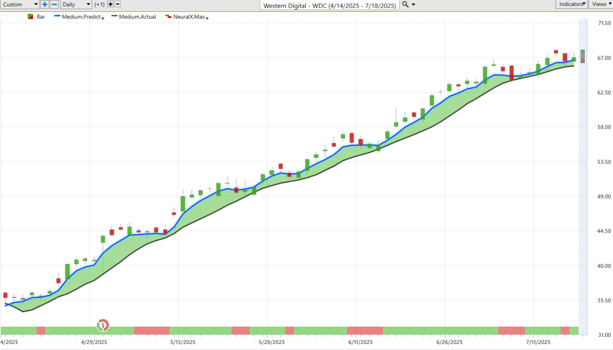Click the Bar legend label
The image size is (613, 350).
[x=41, y=17]
